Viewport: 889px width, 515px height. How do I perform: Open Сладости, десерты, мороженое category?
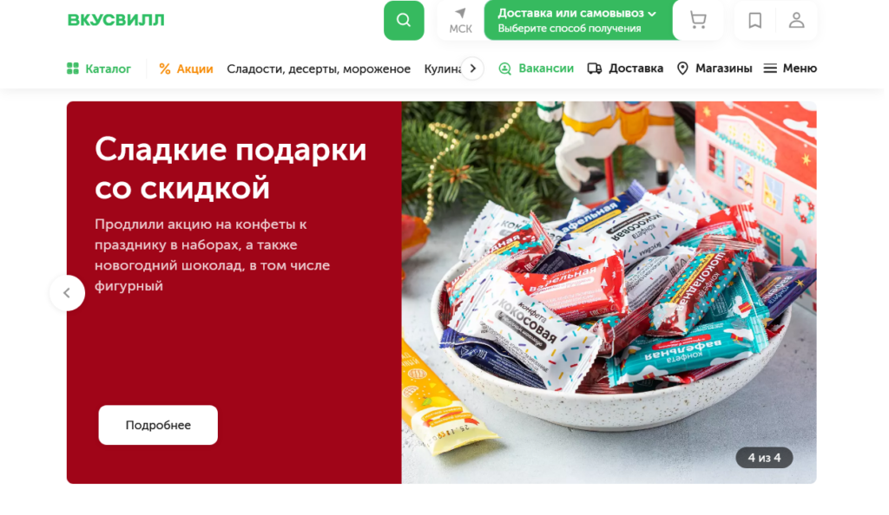pos(320,69)
